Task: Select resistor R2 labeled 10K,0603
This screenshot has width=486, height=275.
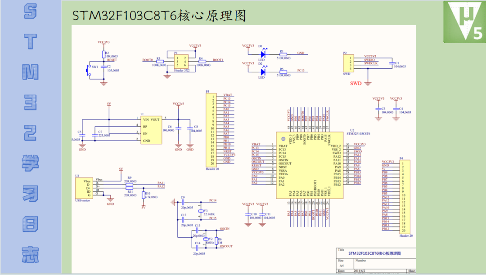Action: click(103, 55)
